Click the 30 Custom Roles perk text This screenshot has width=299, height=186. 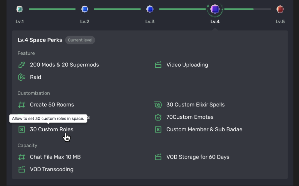point(52,129)
